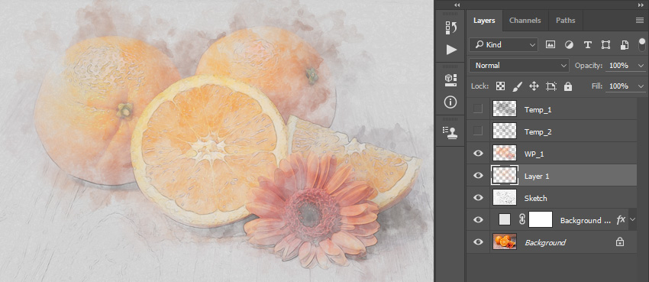Click the Background layer lock icon
The image size is (649, 282).
tap(620, 242)
